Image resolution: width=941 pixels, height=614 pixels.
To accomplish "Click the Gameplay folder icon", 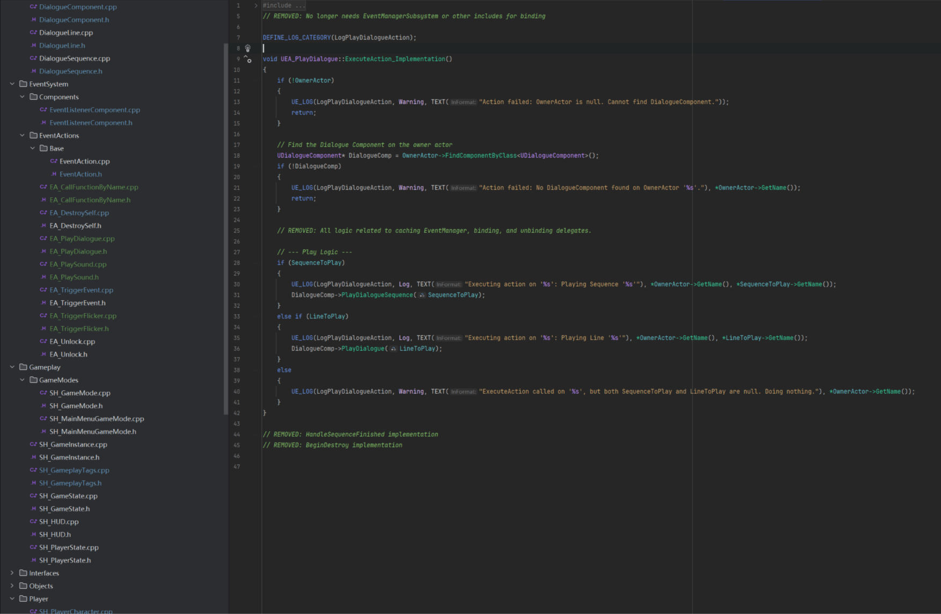I will tap(23, 367).
